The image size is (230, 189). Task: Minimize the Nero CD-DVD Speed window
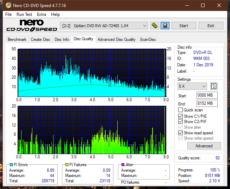tap(187, 5)
